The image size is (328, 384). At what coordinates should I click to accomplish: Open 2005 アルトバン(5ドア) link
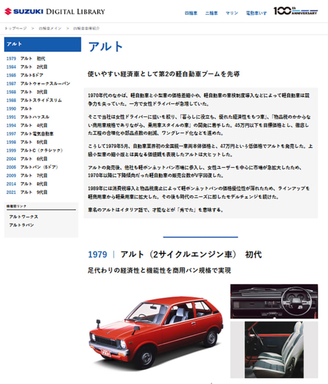[x=32, y=167]
